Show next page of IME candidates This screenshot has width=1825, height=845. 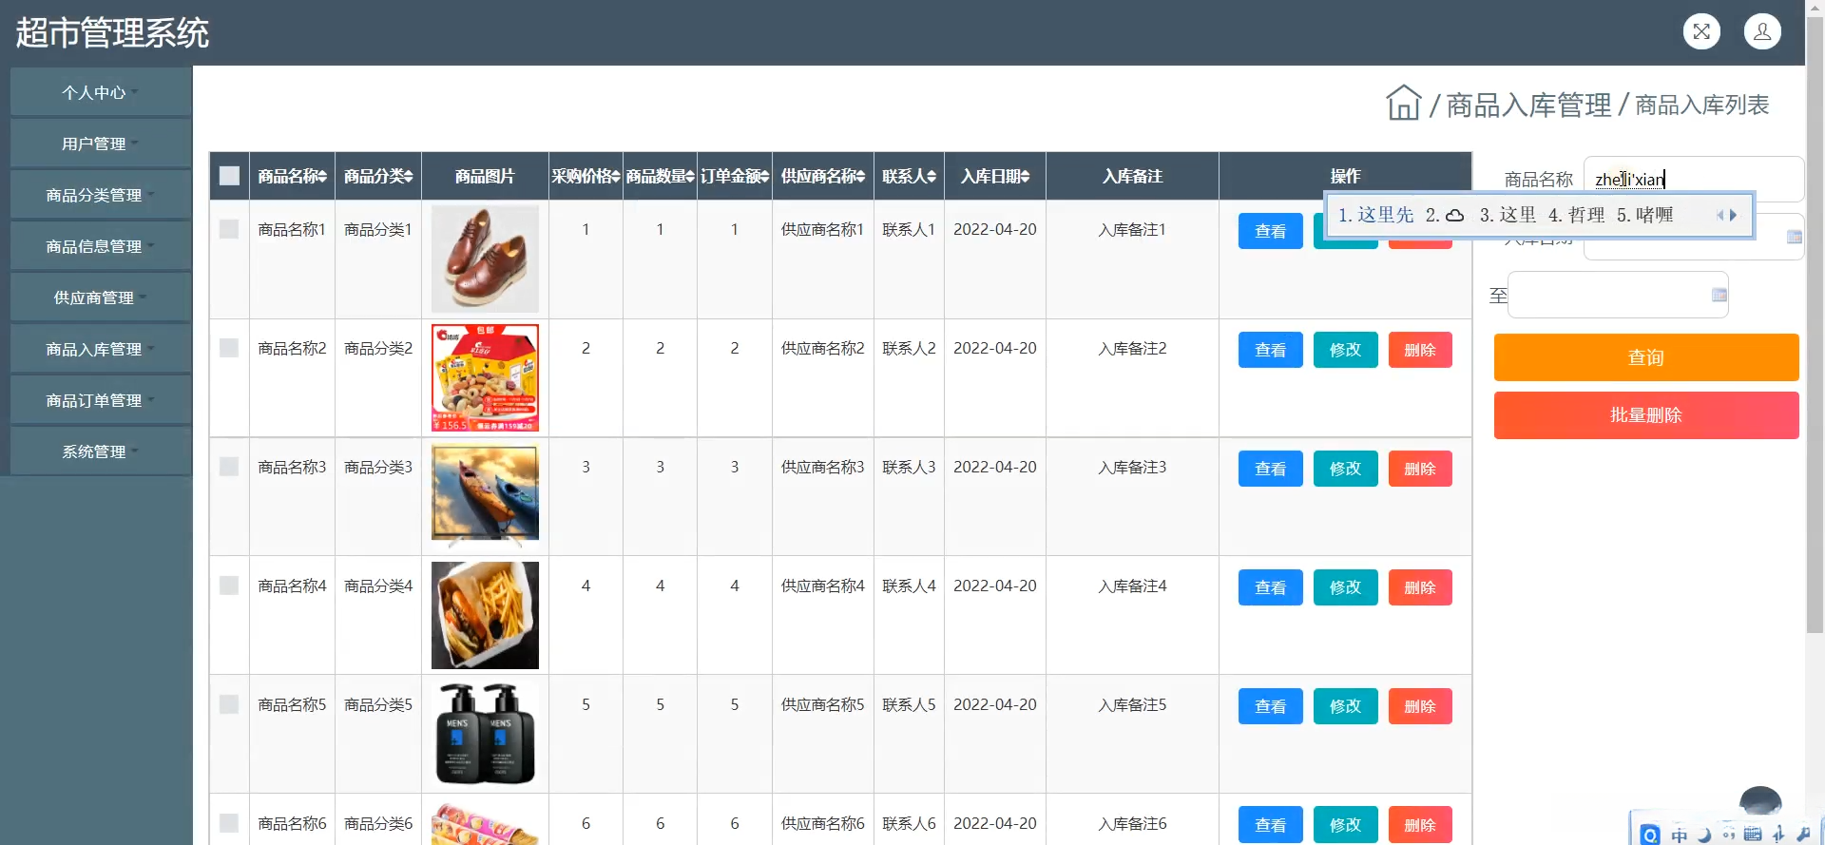pos(1734,216)
